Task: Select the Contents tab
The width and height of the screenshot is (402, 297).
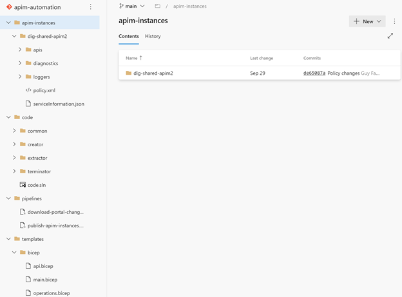Action: 129,36
